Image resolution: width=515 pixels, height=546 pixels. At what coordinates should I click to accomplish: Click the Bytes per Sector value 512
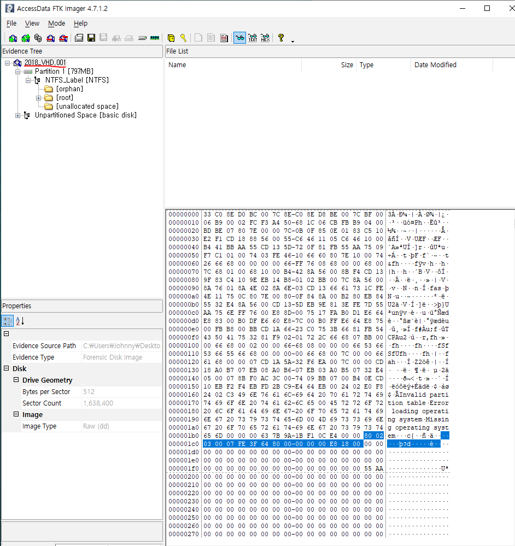point(89,392)
